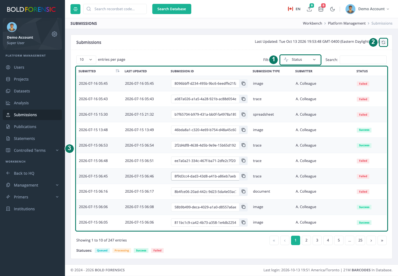This screenshot has width=398, height=276.
Task: Go to next page arrow
Action: click(x=371, y=240)
